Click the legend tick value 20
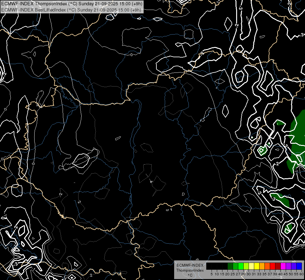Screen dimensions: 305x280 point(227,274)
